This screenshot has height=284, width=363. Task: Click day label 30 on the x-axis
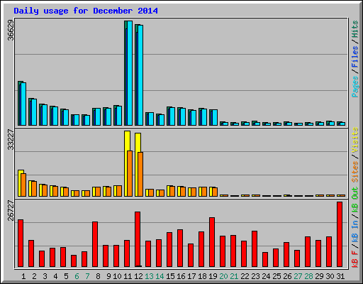[x=330, y=276]
